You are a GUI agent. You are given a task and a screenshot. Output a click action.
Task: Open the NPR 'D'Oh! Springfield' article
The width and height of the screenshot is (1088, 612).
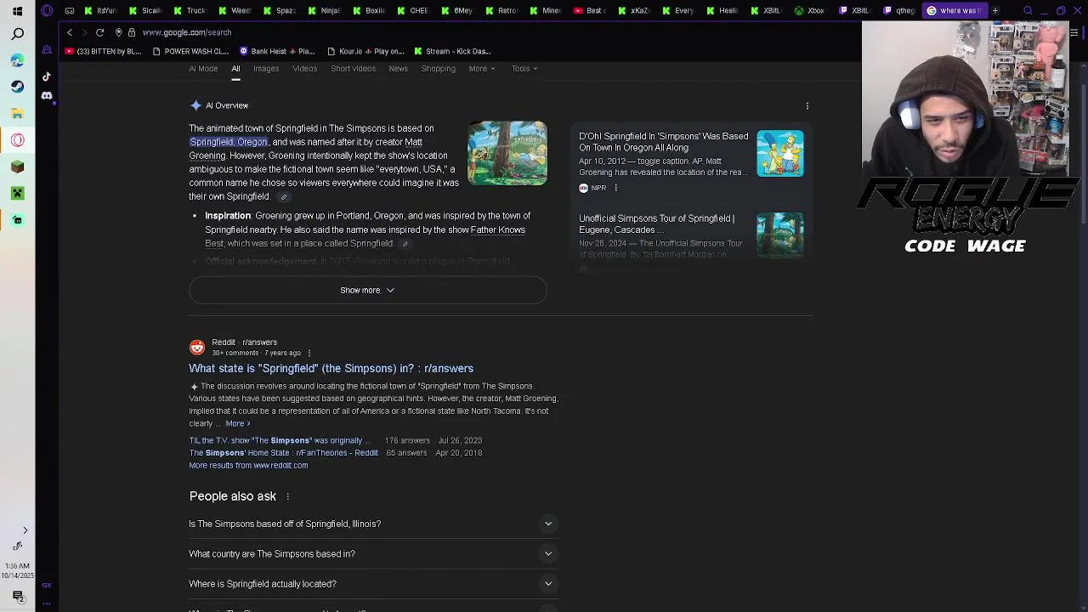coord(664,142)
